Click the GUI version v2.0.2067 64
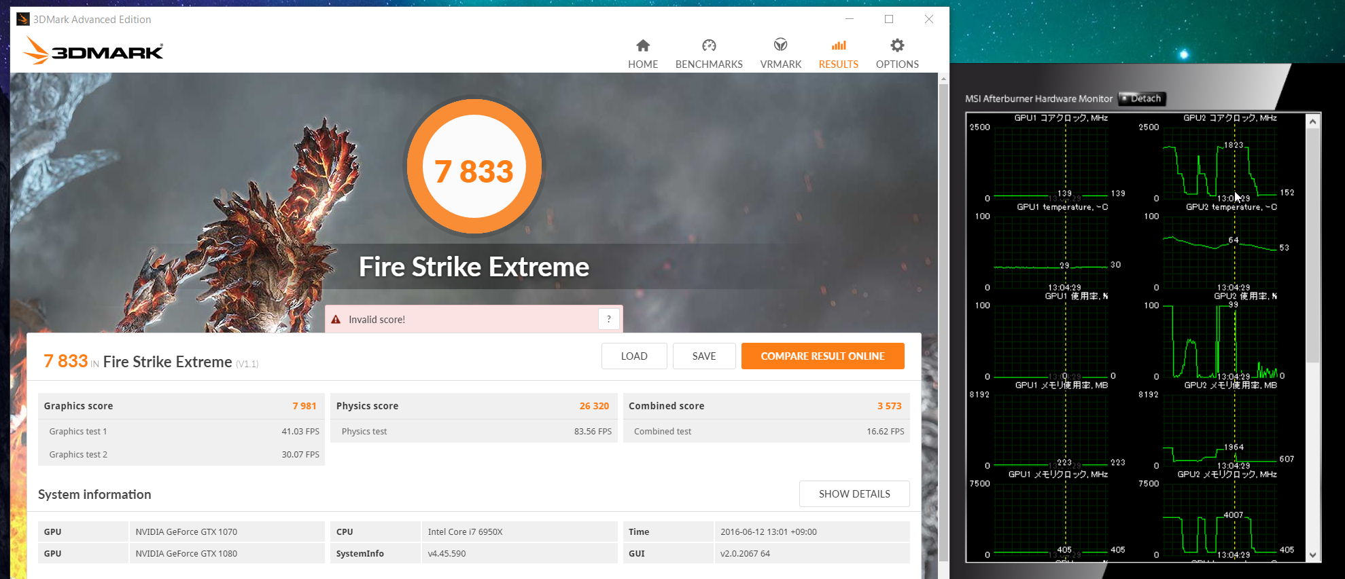Image resolution: width=1345 pixels, height=579 pixels. [x=745, y=553]
